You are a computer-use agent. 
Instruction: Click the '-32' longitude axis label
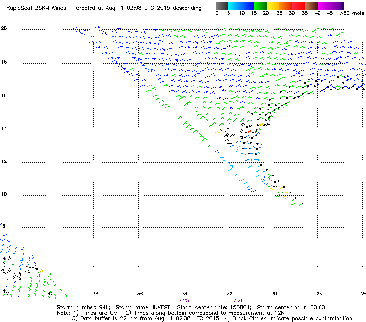coord(228,294)
